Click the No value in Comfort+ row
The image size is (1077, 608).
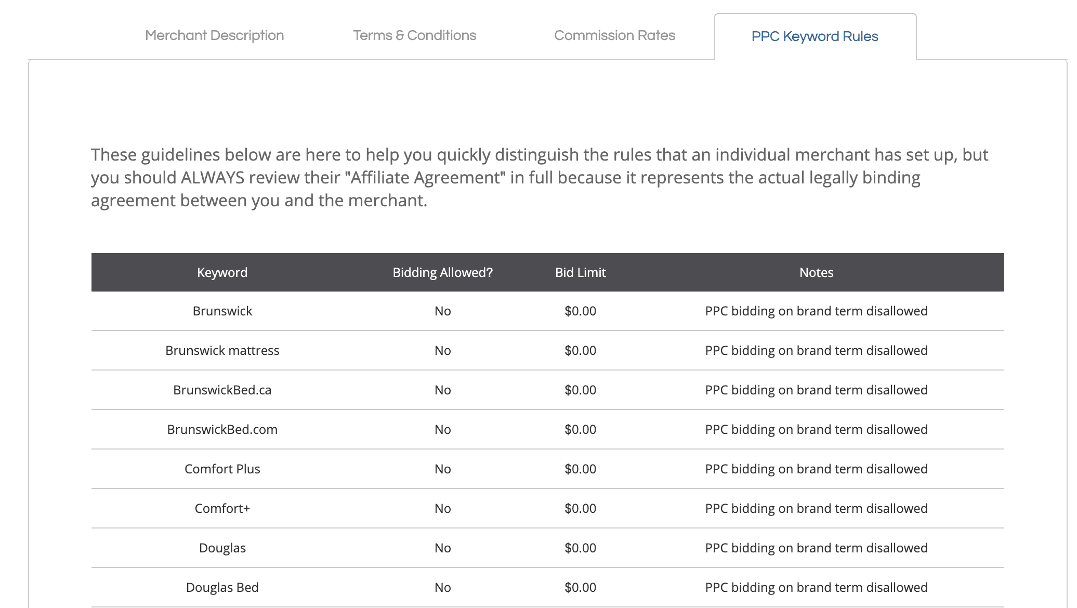(442, 508)
